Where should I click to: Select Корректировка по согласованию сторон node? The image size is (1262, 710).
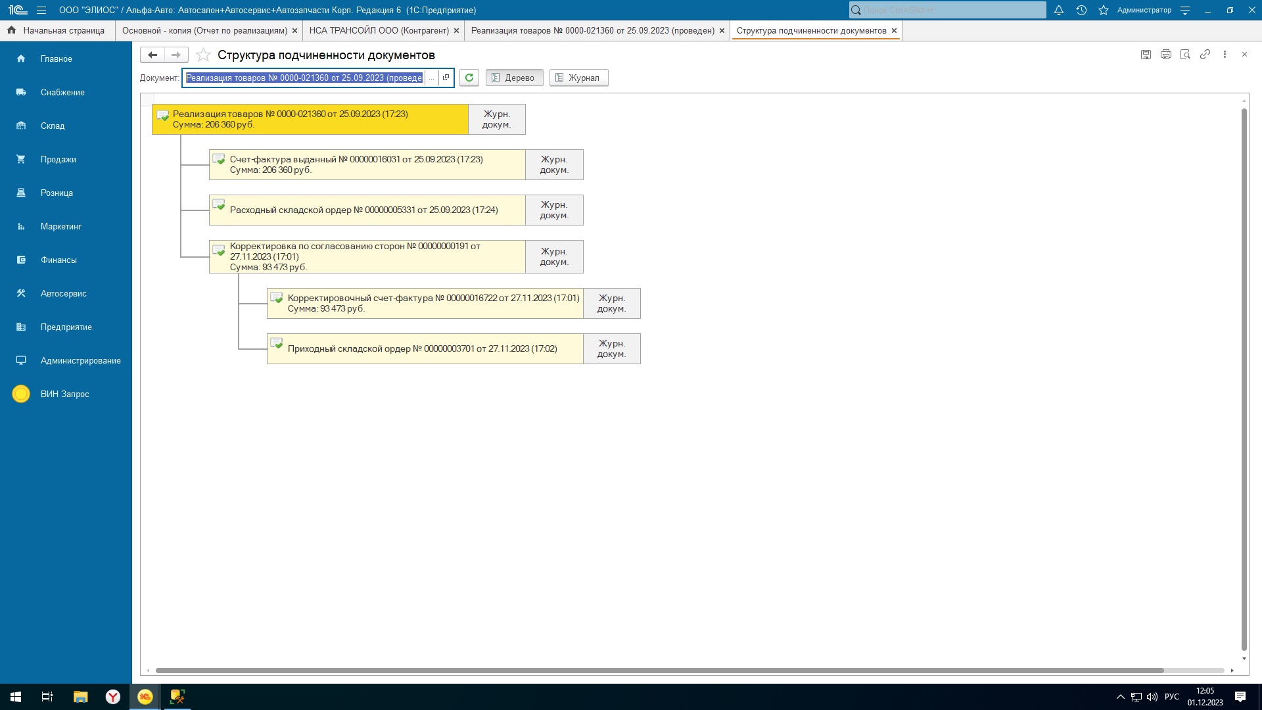pyautogui.click(x=367, y=256)
